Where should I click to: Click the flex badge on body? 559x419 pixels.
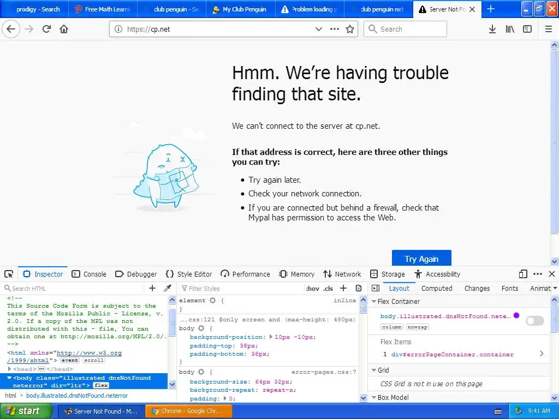[x=101, y=385]
